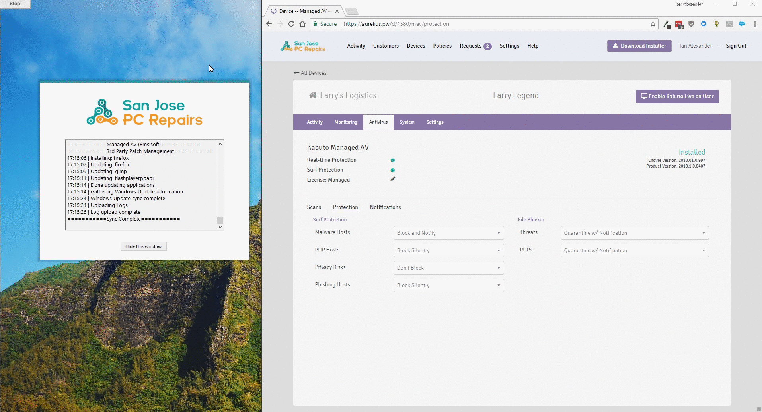
Task: Open the Privacy Risks dropdown
Action: click(448, 268)
